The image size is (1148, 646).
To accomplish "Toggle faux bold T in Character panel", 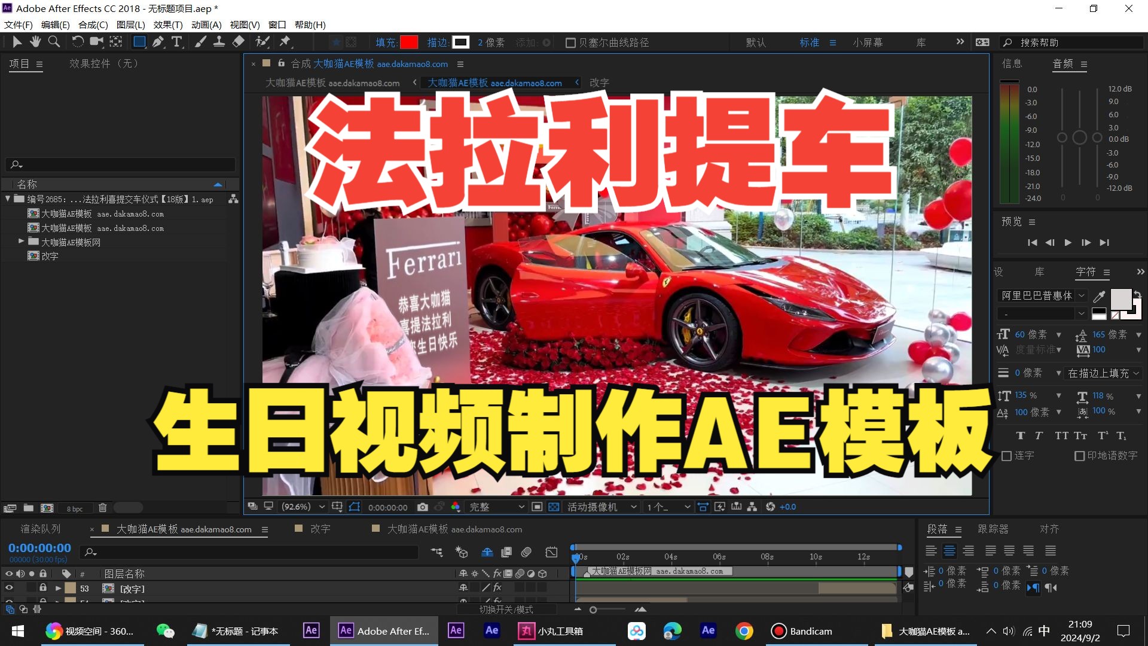I will tap(1021, 435).
